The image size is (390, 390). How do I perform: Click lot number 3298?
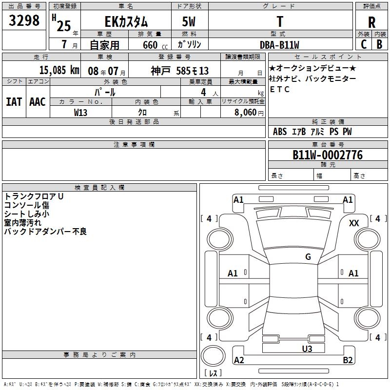[24, 20]
